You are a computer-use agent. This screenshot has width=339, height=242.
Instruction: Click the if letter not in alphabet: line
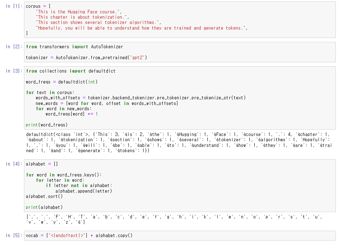coord(79,186)
